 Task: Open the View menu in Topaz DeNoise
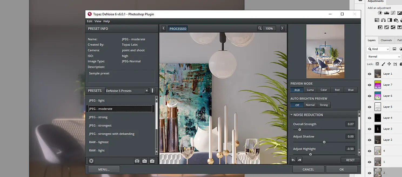tap(98, 21)
